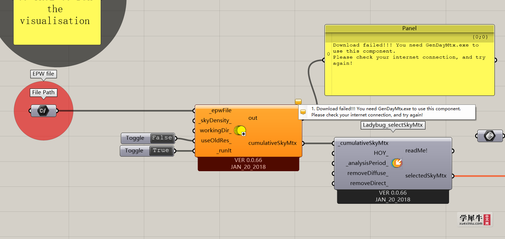Screen dimensions: 505x239
Task: Click the cumulativeSkyMtx output on orange component
Action: coord(272,143)
